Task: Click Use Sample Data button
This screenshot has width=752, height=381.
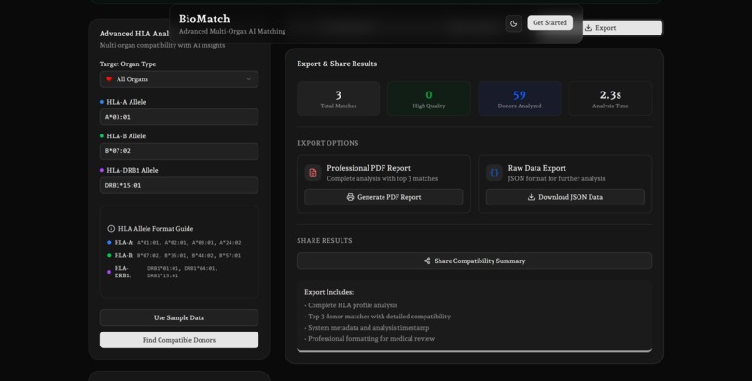Action: [179, 317]
